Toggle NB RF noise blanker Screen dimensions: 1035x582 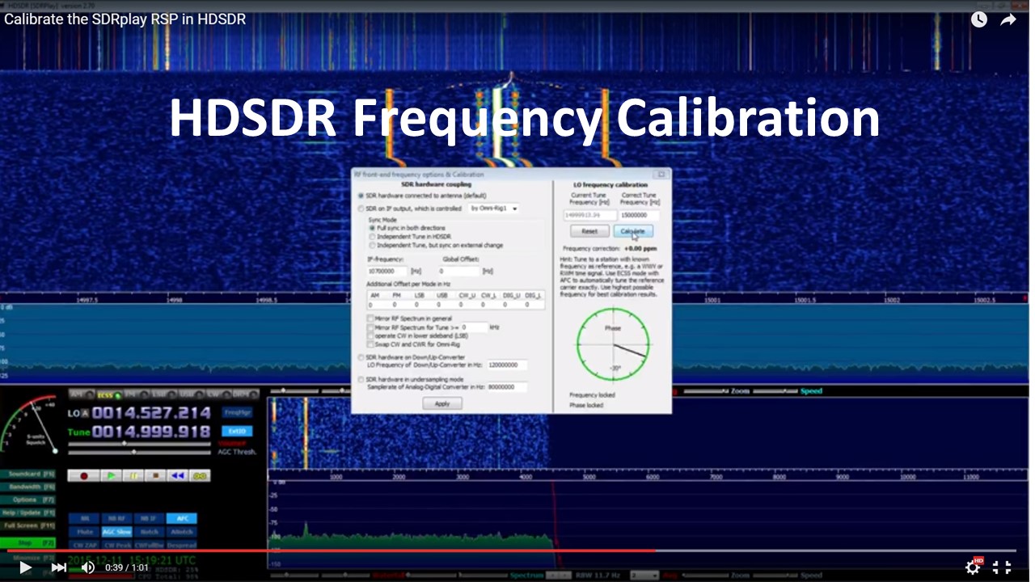coord(116,518)
